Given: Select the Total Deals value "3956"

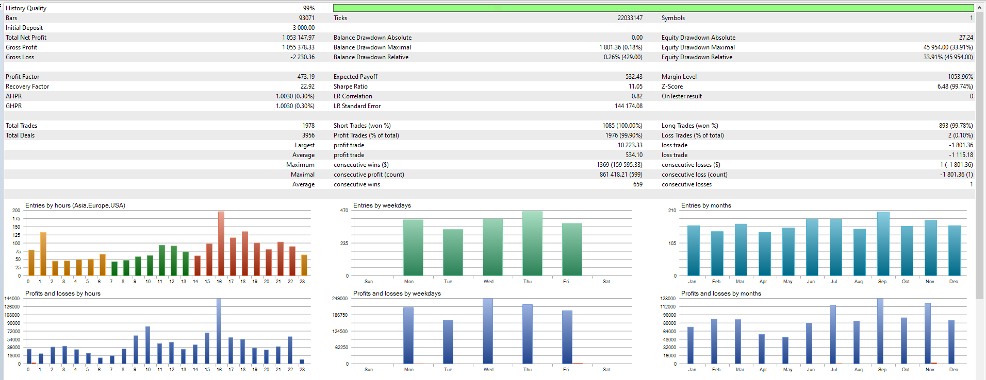Looking at the screenshot, I should coord(308,135).
